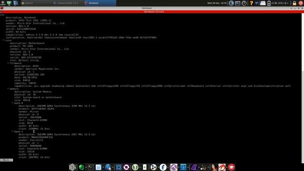Click the blue desktop panel icon
The image size is (304, 171).
(x=16, y=3)
